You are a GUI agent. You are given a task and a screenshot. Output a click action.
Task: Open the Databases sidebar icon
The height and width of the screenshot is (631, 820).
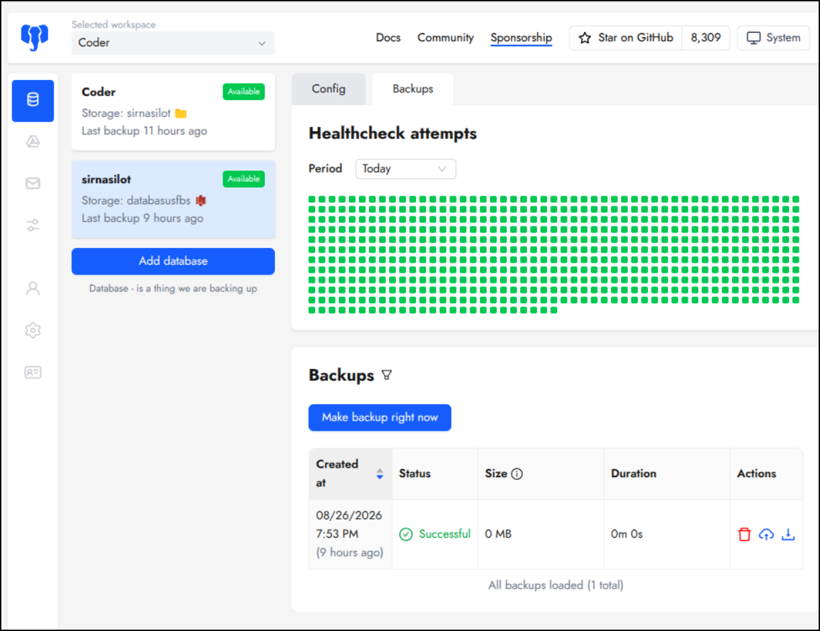tap(33, 101)
